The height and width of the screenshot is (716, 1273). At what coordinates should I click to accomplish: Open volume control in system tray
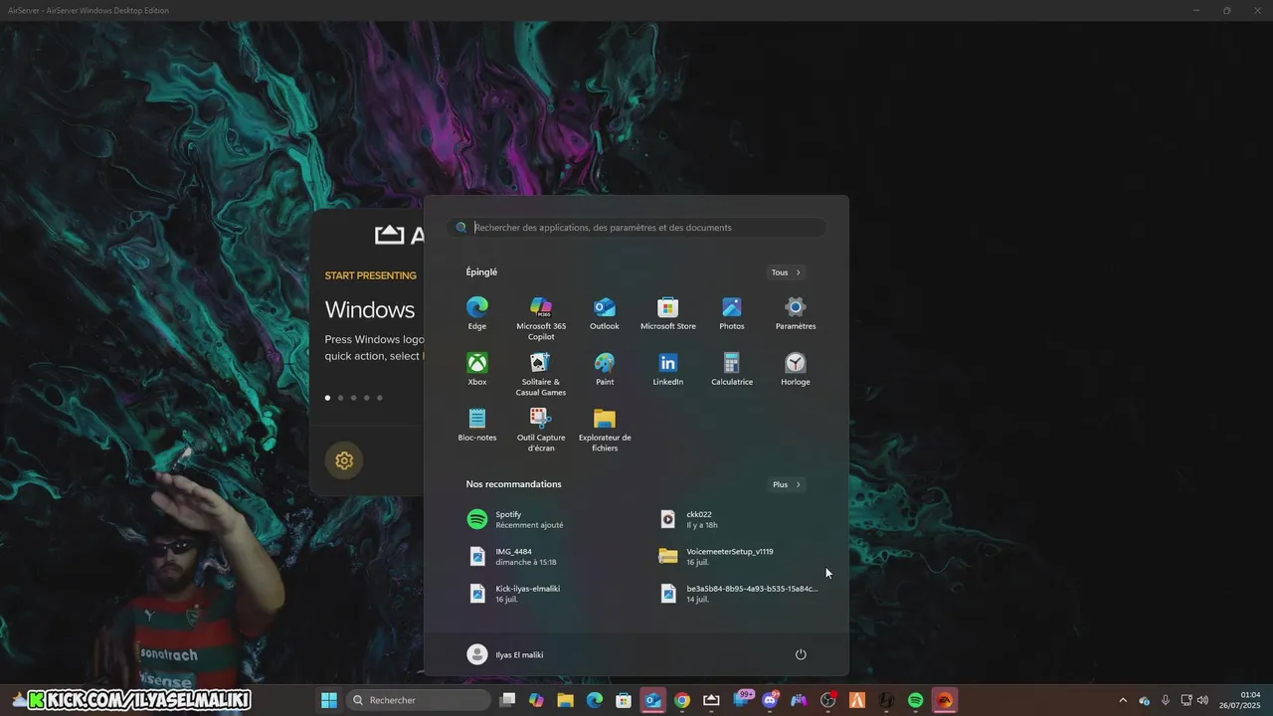click(x=1202, y=700)
